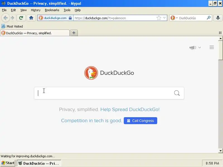
Task: Click the 8:58 PM system clock
Action: [212, 163]
